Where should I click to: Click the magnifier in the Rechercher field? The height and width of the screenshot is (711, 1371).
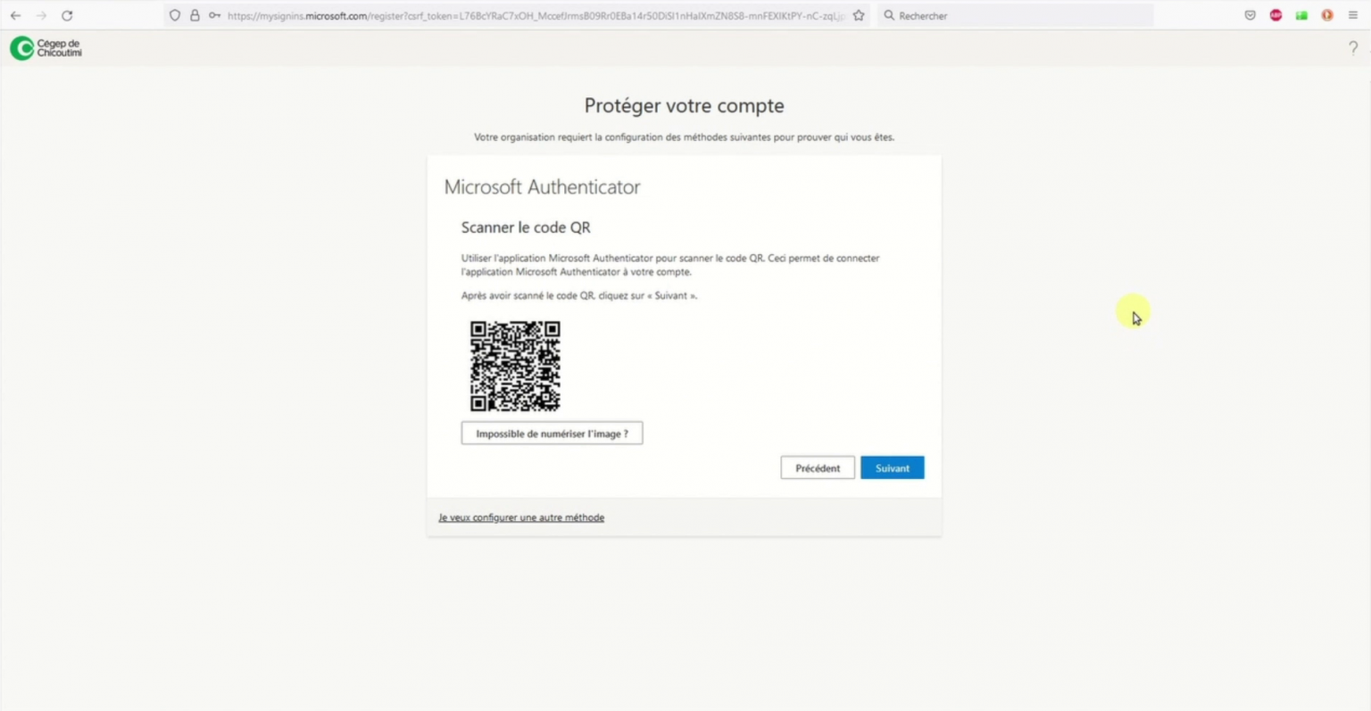pos(888,15)
